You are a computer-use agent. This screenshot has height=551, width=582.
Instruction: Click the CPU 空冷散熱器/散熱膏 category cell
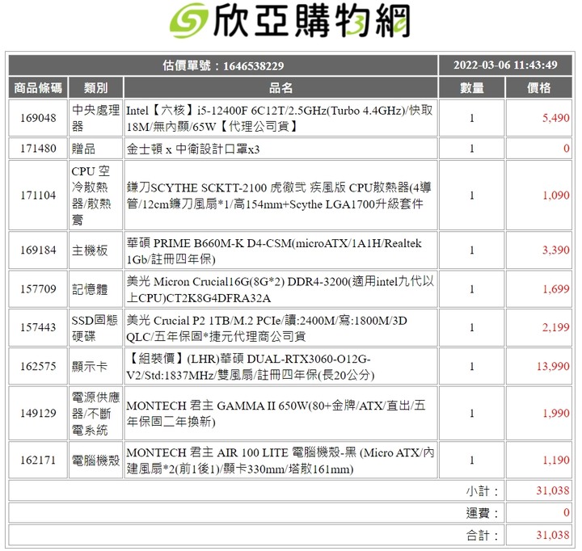coord(95,196)
